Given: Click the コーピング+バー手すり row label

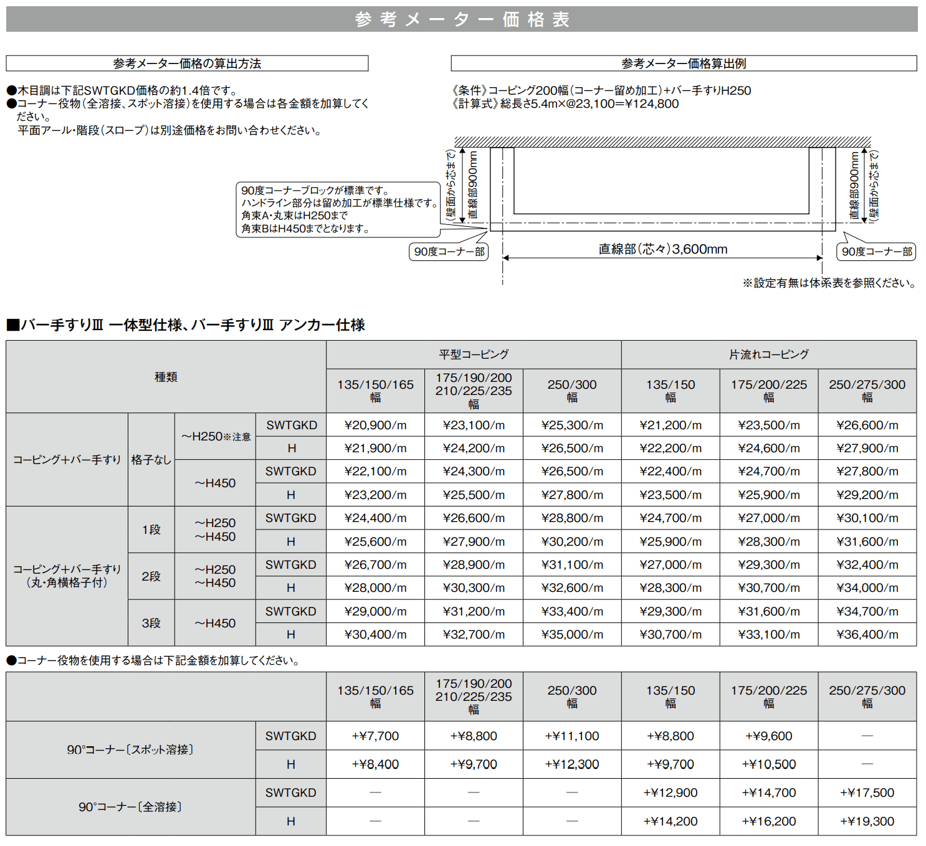Looking at the screenshot, I should coord(65,459).
